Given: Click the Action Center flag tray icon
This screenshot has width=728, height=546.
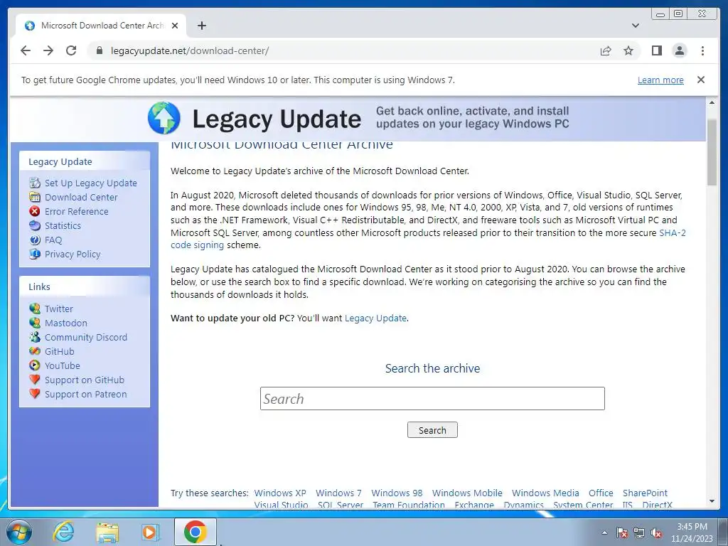Looking at the screenshot, I should point(621,532).
